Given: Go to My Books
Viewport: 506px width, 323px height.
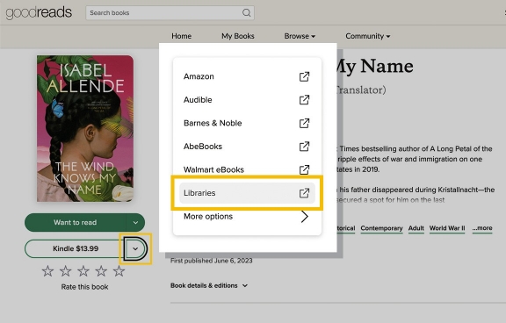Looking at the screenshot, I should [x=238, y=36].
